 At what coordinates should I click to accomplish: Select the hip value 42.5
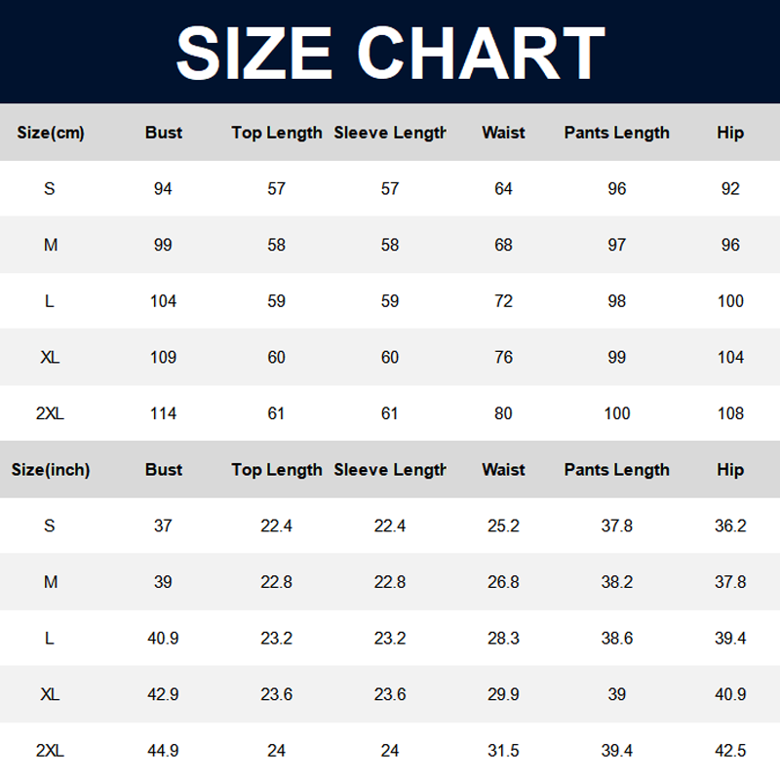730,751
